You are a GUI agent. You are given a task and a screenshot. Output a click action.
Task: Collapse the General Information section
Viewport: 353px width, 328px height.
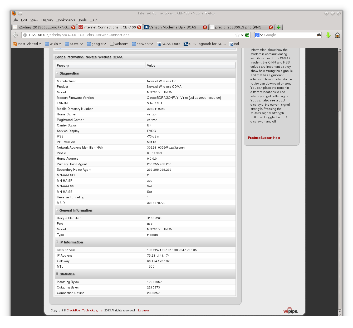57,210
